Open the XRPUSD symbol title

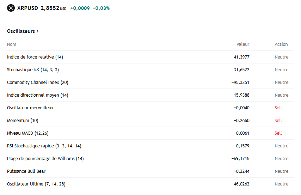coord(27,8)
